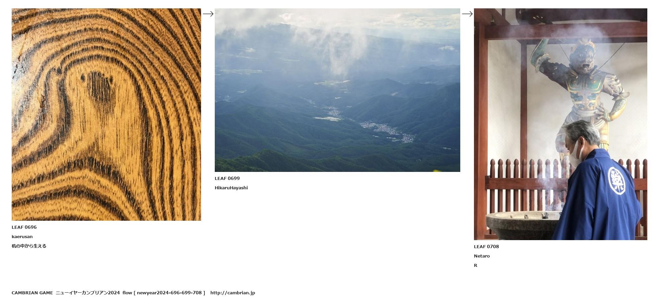Click the arrow before the temple photo
The image size is (659, 301).
(467, 14)
